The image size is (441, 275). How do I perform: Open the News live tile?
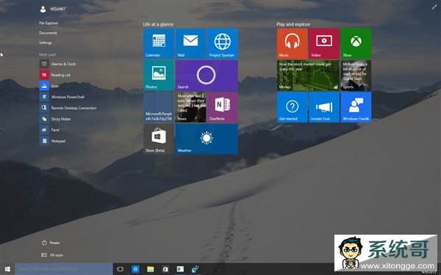190,107
